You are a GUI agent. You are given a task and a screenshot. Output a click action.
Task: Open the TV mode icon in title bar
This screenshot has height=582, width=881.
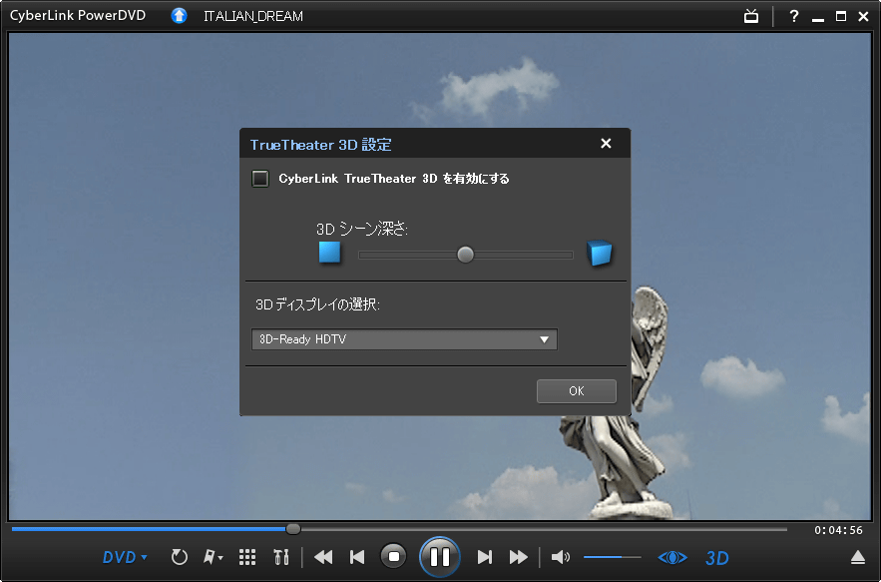pos(751,16)
